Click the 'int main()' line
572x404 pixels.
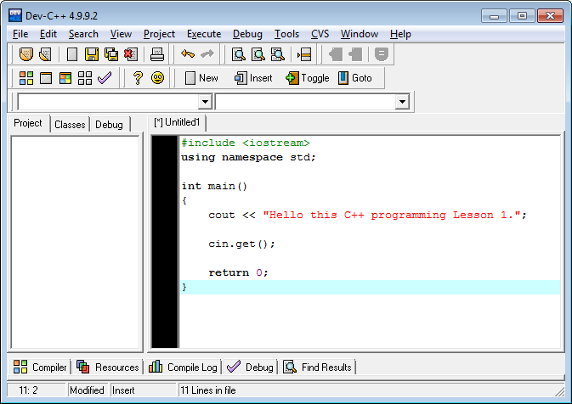[x=214, y=186]
